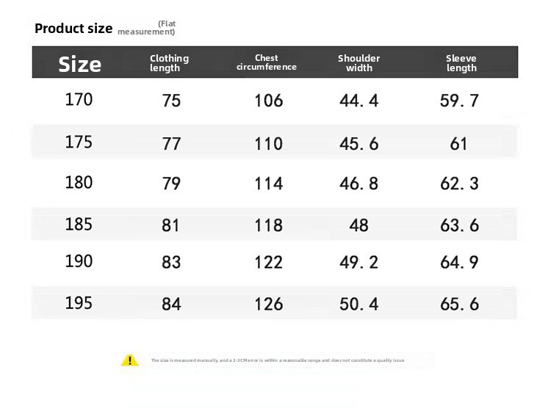The image size is (551, 414).
Task: Click chest circumference value 126
Action: coord(268,304)
